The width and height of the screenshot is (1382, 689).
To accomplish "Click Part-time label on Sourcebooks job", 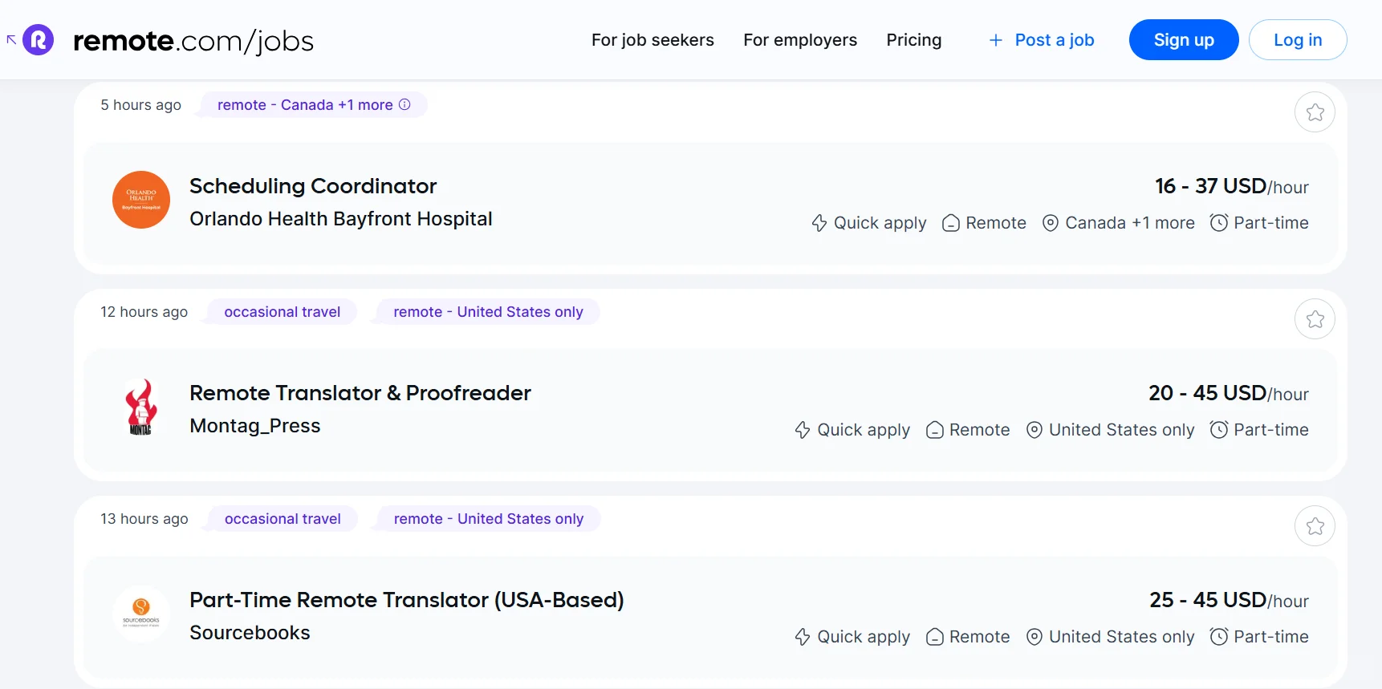I will pyautogui.click(x=1271, y=637).
